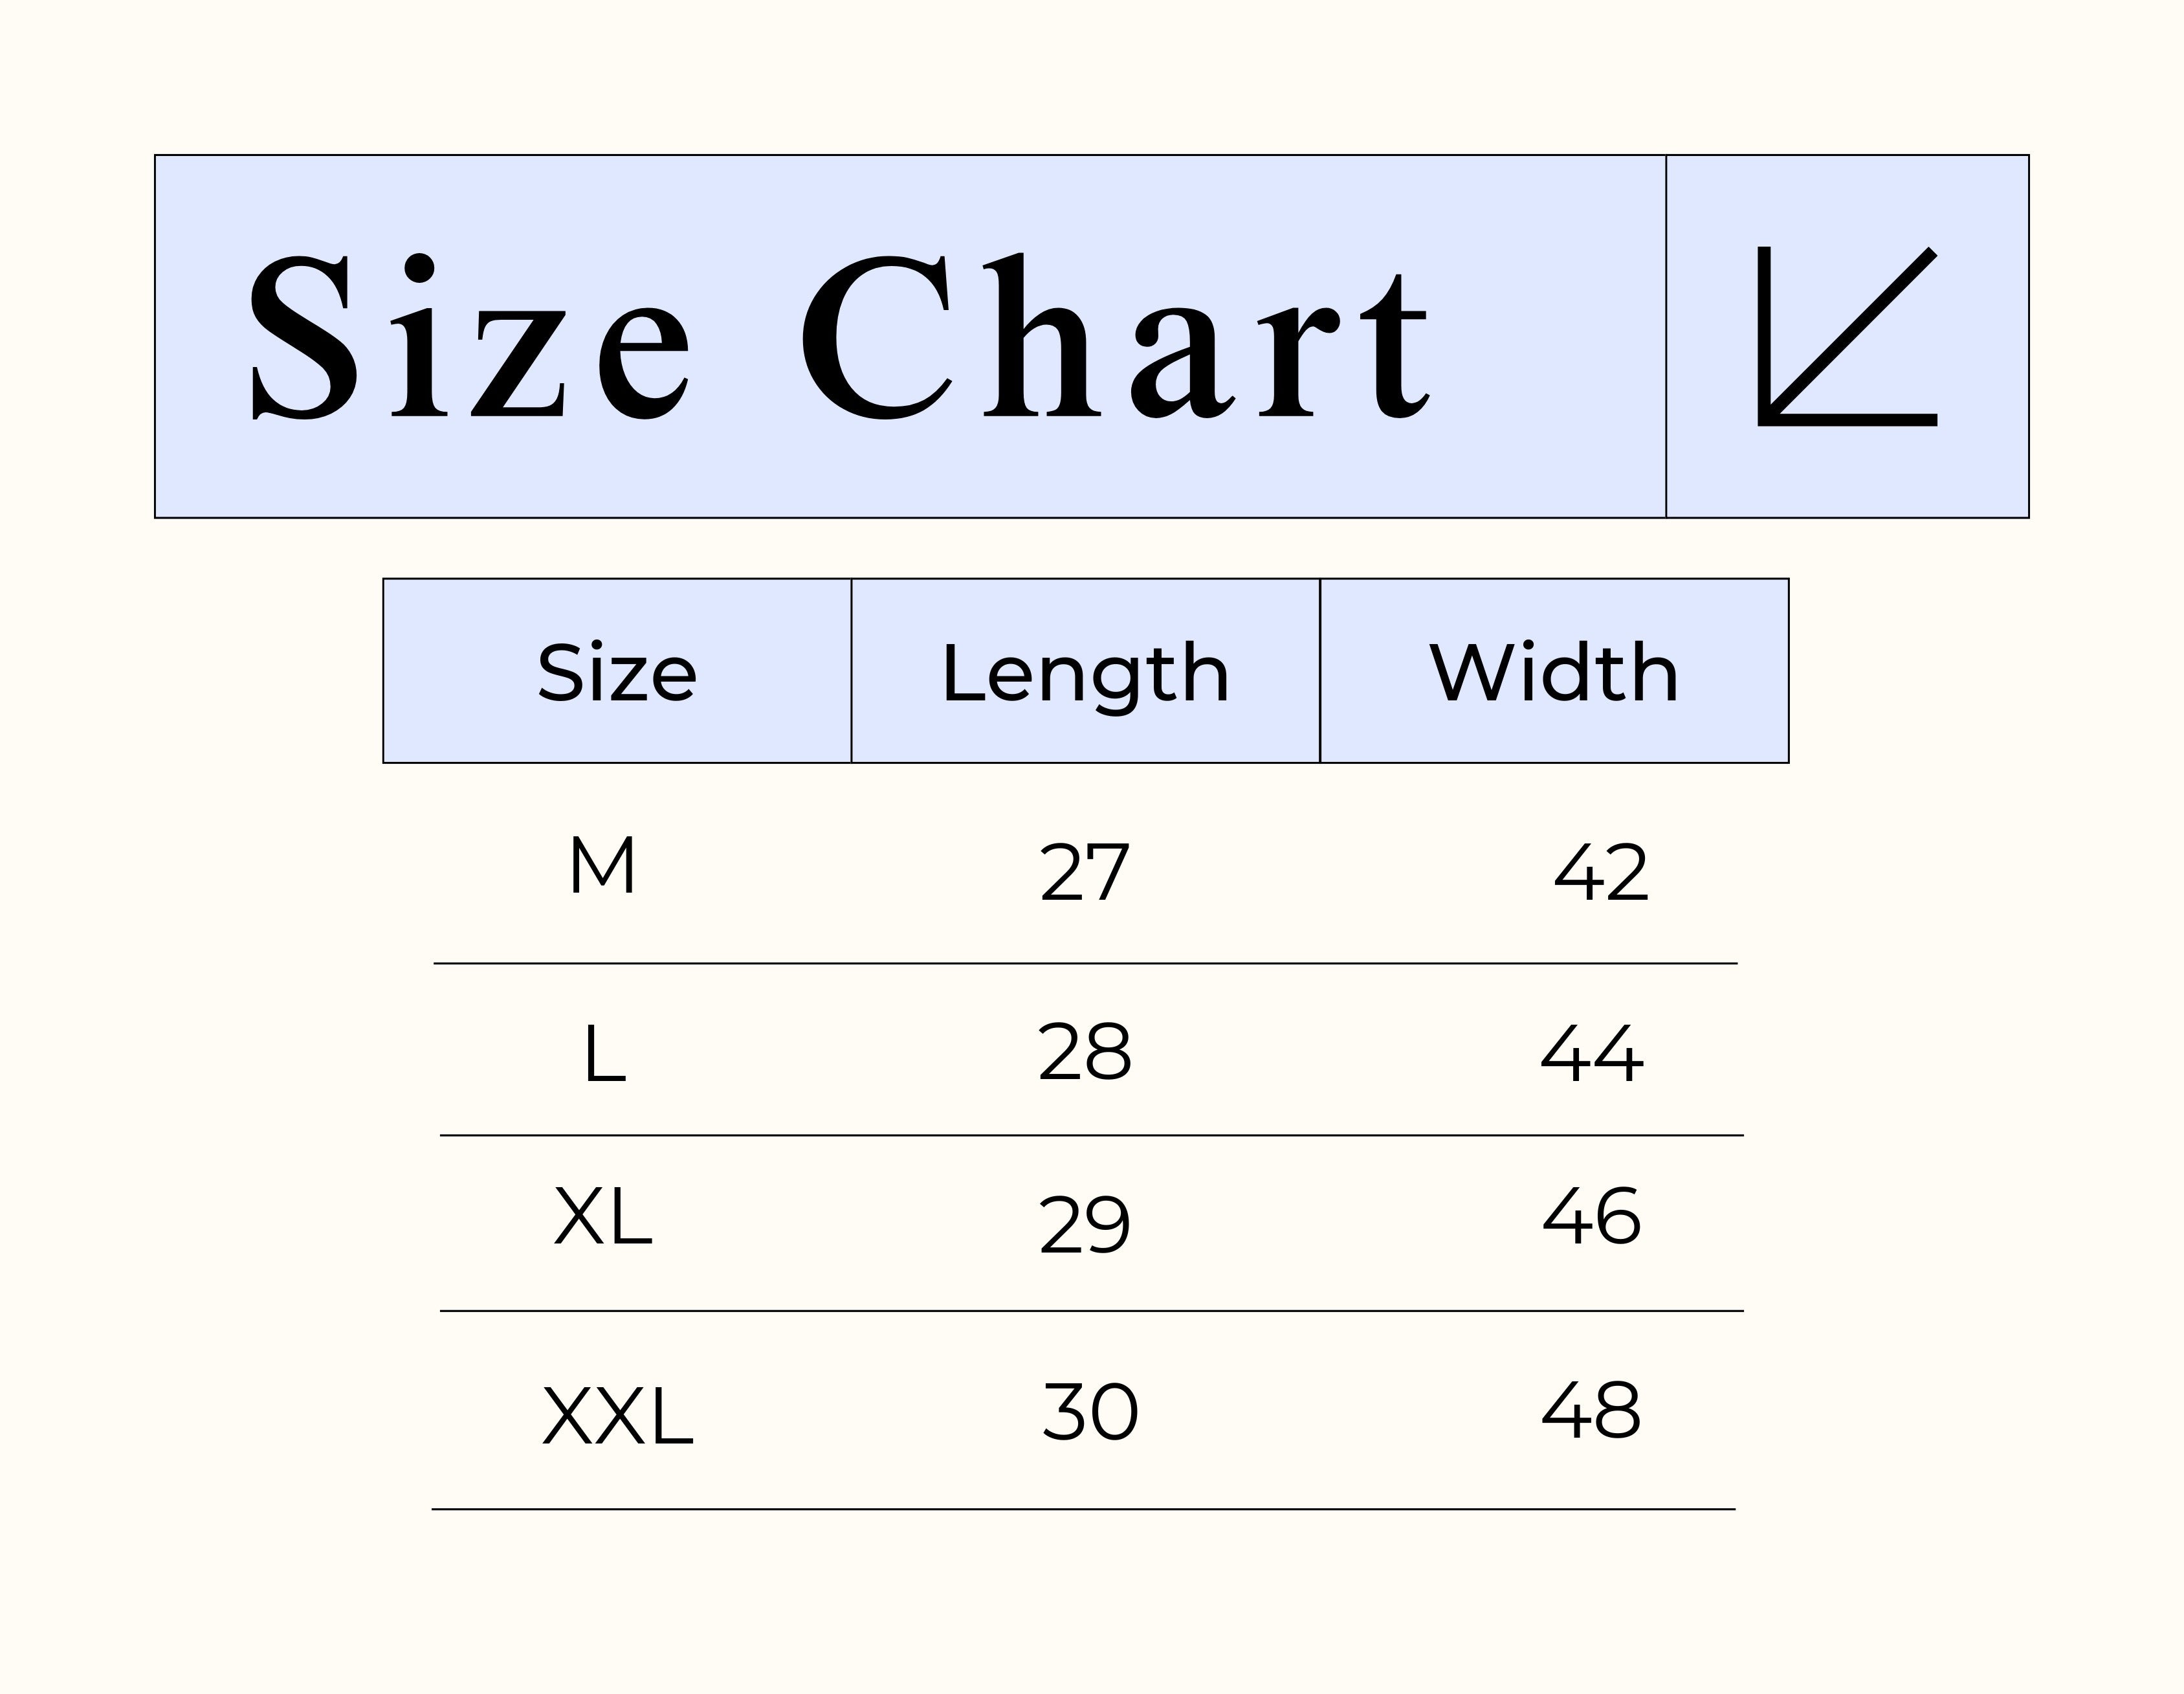This screenshot has height=1694, width=2184.
Task: Click the width value 44
Action: (x=1591, y=1054)
